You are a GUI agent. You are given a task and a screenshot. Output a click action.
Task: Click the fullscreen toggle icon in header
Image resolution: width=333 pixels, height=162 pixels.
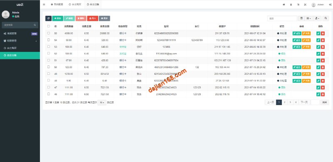[x=305, y=5]
